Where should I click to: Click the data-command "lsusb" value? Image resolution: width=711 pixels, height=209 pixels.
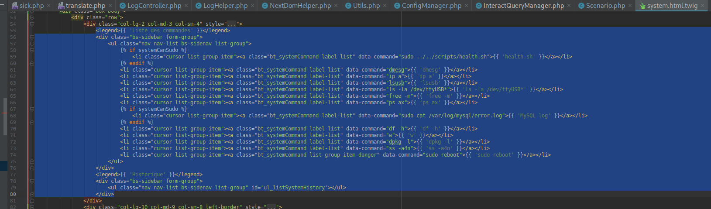click(396, 83)
